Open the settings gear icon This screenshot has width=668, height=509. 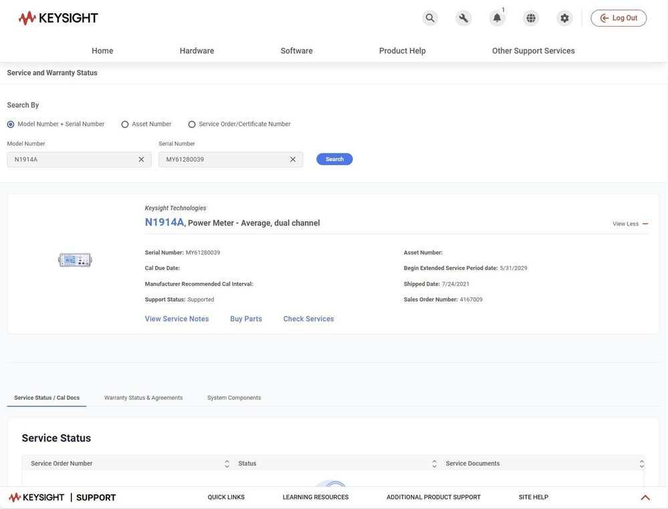click(564, 18)
